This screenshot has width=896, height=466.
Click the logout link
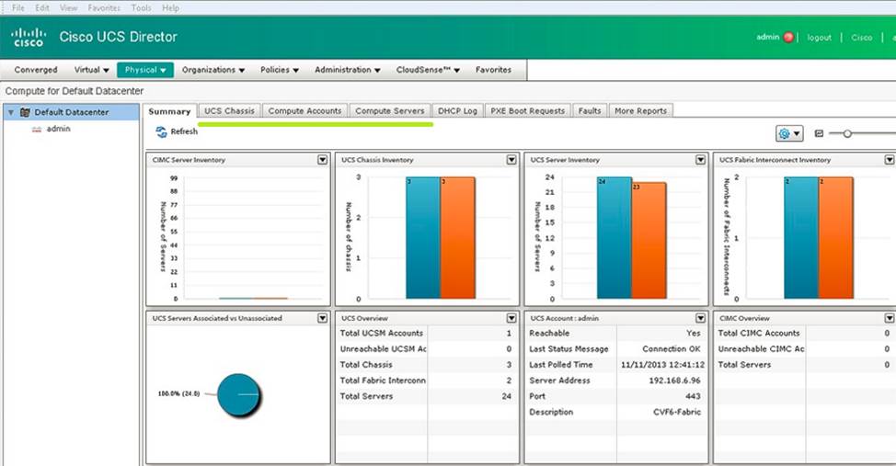pyautogui.click(x=819, y=38)
